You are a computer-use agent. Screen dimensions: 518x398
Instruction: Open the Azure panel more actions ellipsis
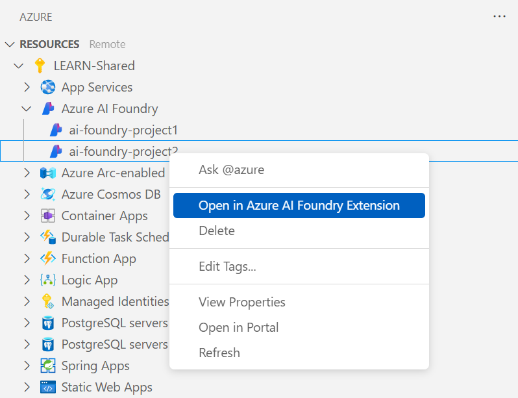tap(499, 16)
